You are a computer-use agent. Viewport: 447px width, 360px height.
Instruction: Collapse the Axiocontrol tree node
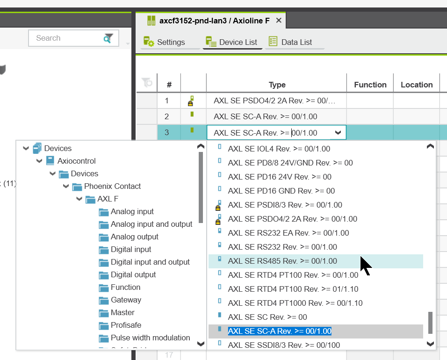pyautogui.click(x=39, y=161)
